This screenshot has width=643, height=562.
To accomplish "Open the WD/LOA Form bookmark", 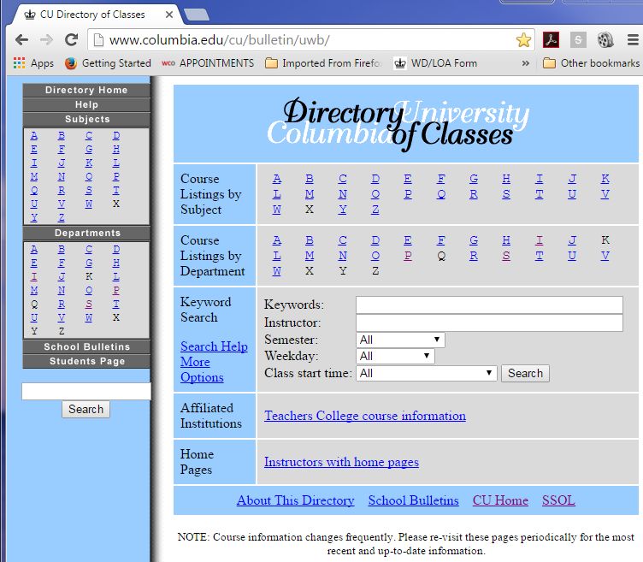I will pyautogui.click(x=435, y=63).
